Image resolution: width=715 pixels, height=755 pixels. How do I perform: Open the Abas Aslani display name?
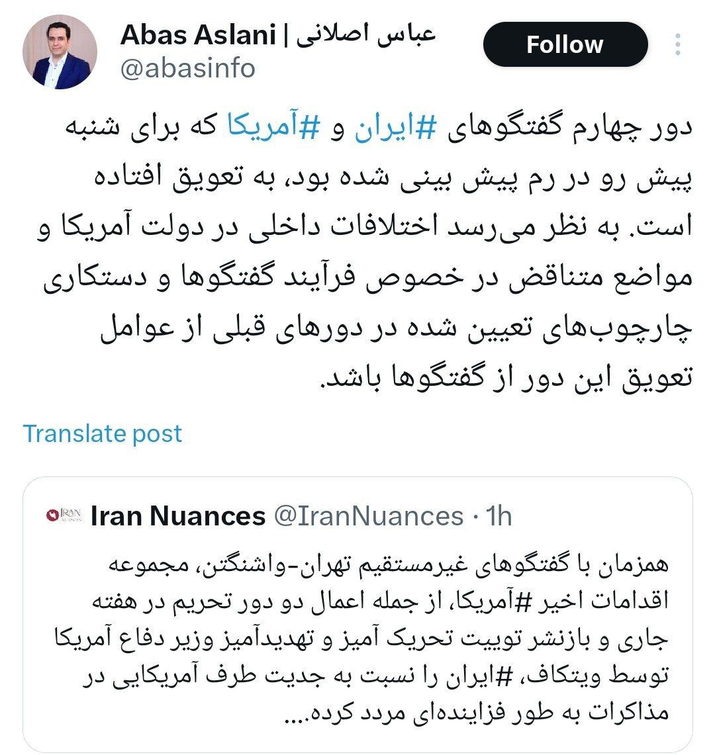click(x=198, y=34)
